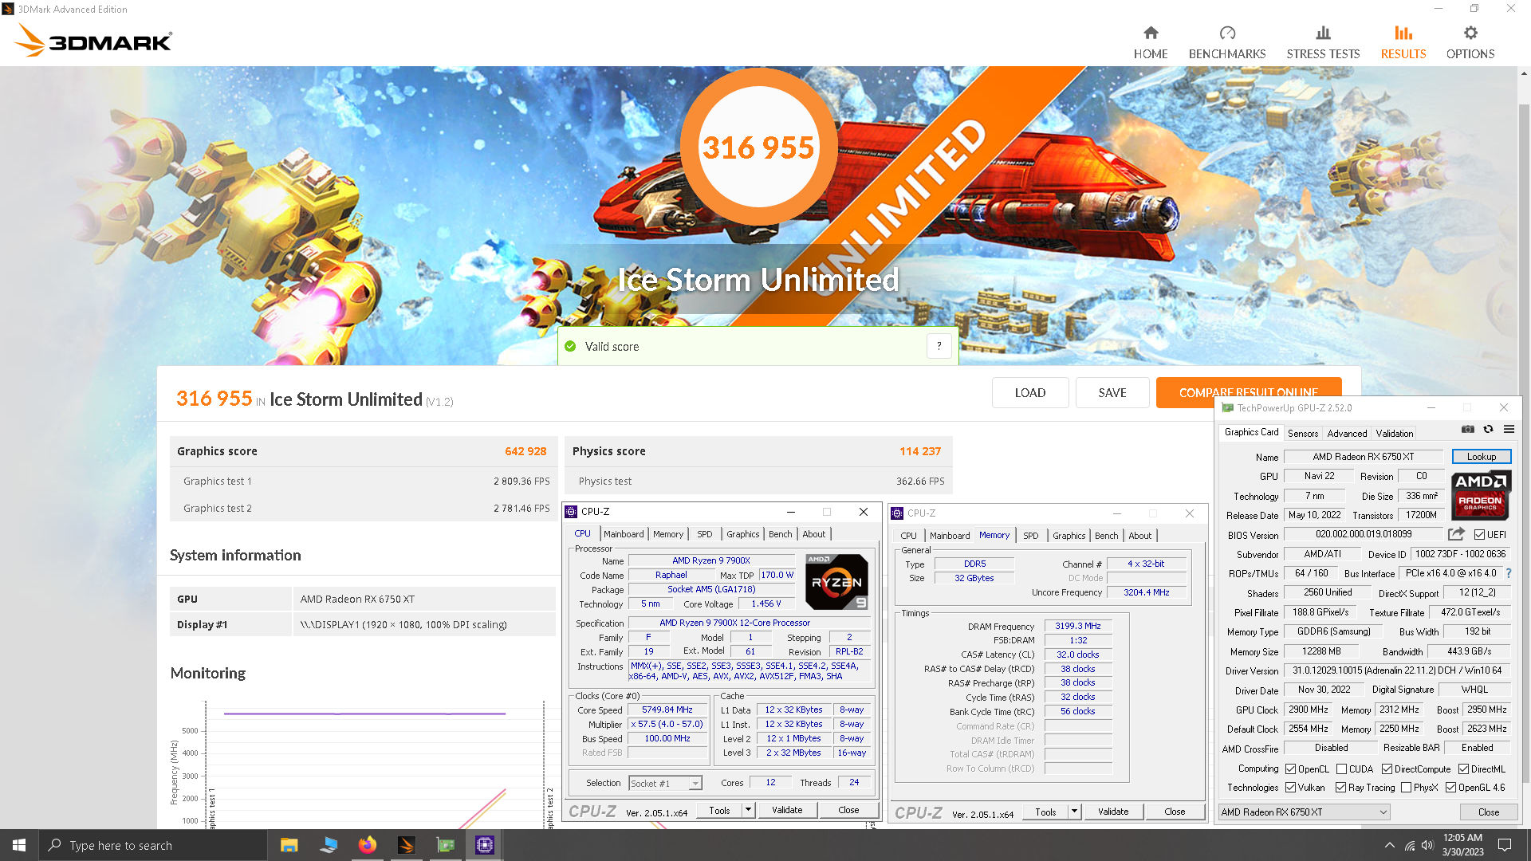
Task: Click the Graphics score value 642 928
Action: [525, 451]
